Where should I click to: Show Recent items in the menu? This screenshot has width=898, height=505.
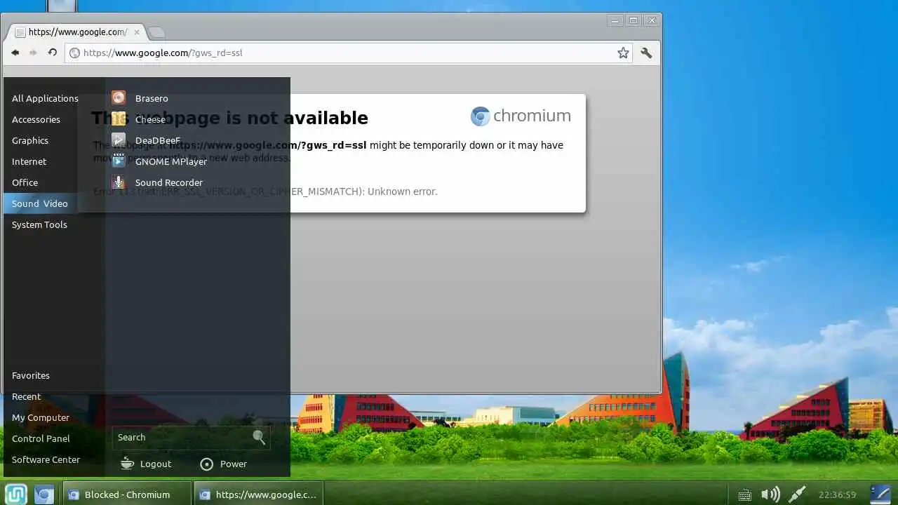pyautogui.click(x=27, y=396)
